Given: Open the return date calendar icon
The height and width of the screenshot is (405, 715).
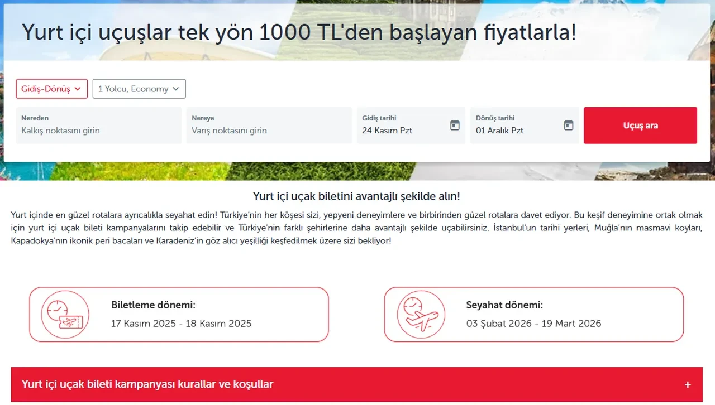Looking at the screenshot, I should coord(568,126).
